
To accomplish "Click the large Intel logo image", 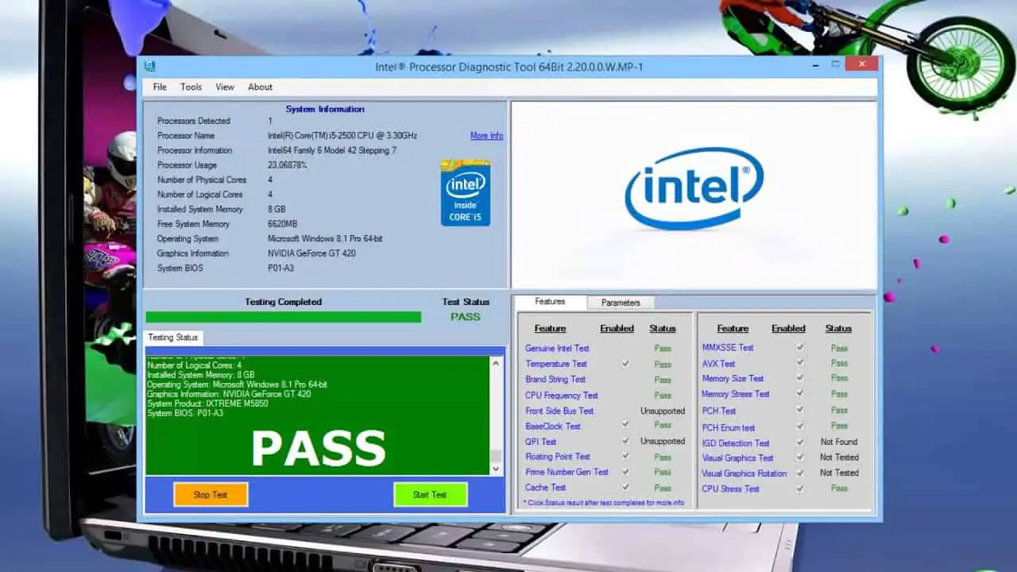I will [694, 189].
